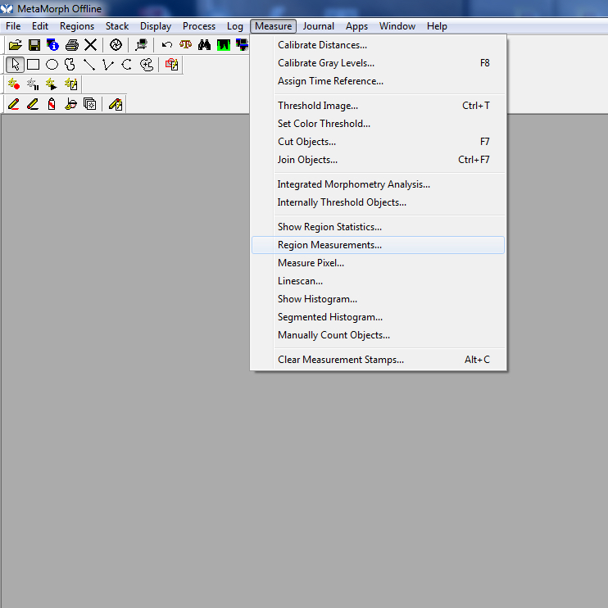Open the Window menu
608x608 pixels.
(397, 26)
